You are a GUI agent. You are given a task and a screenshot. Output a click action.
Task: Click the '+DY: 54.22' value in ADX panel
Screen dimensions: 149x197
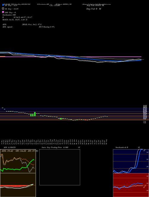(20, 151)
